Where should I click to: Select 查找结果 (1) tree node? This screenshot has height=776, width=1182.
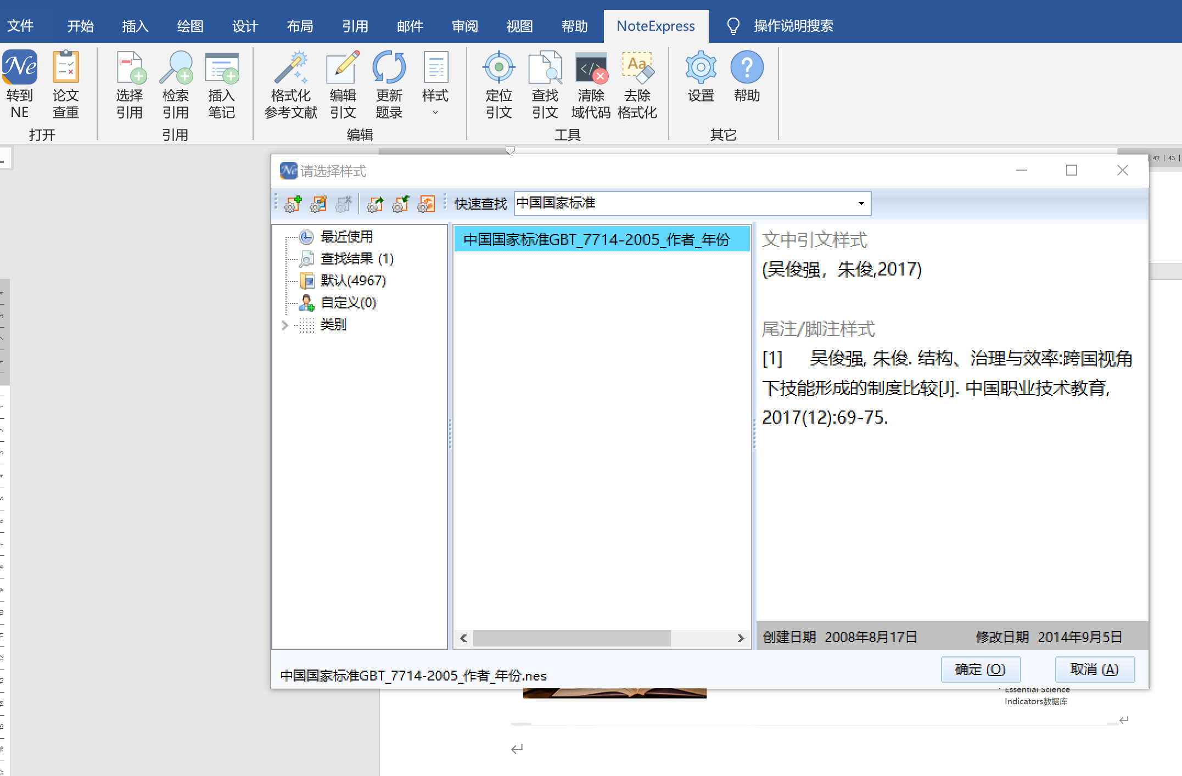[357, 258]
